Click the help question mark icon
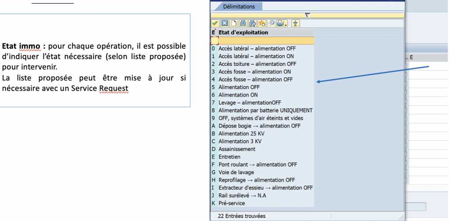Image resolution: width=450 pixels, height=221 pixels. pyautogui.click(x=272, y=23)
